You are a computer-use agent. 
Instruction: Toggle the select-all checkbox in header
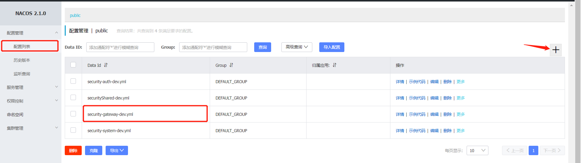pyautogui.click(x=73, y=65)
